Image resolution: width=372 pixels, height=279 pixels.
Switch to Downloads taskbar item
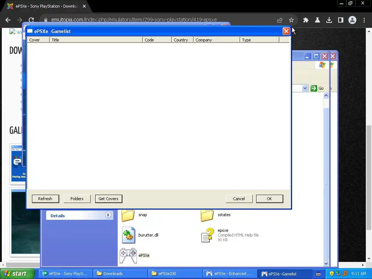click(x=120, y=274)
